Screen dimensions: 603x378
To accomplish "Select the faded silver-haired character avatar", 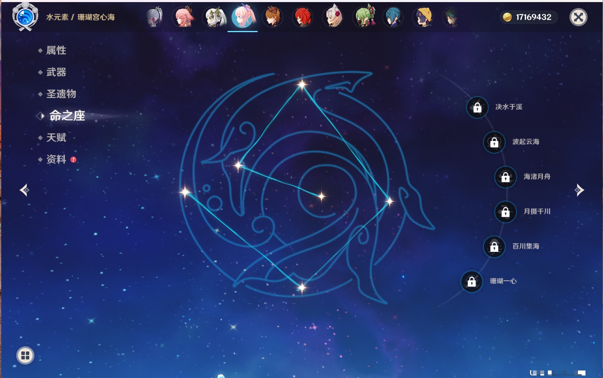I will pyautogui.click(x=154, y=17).
